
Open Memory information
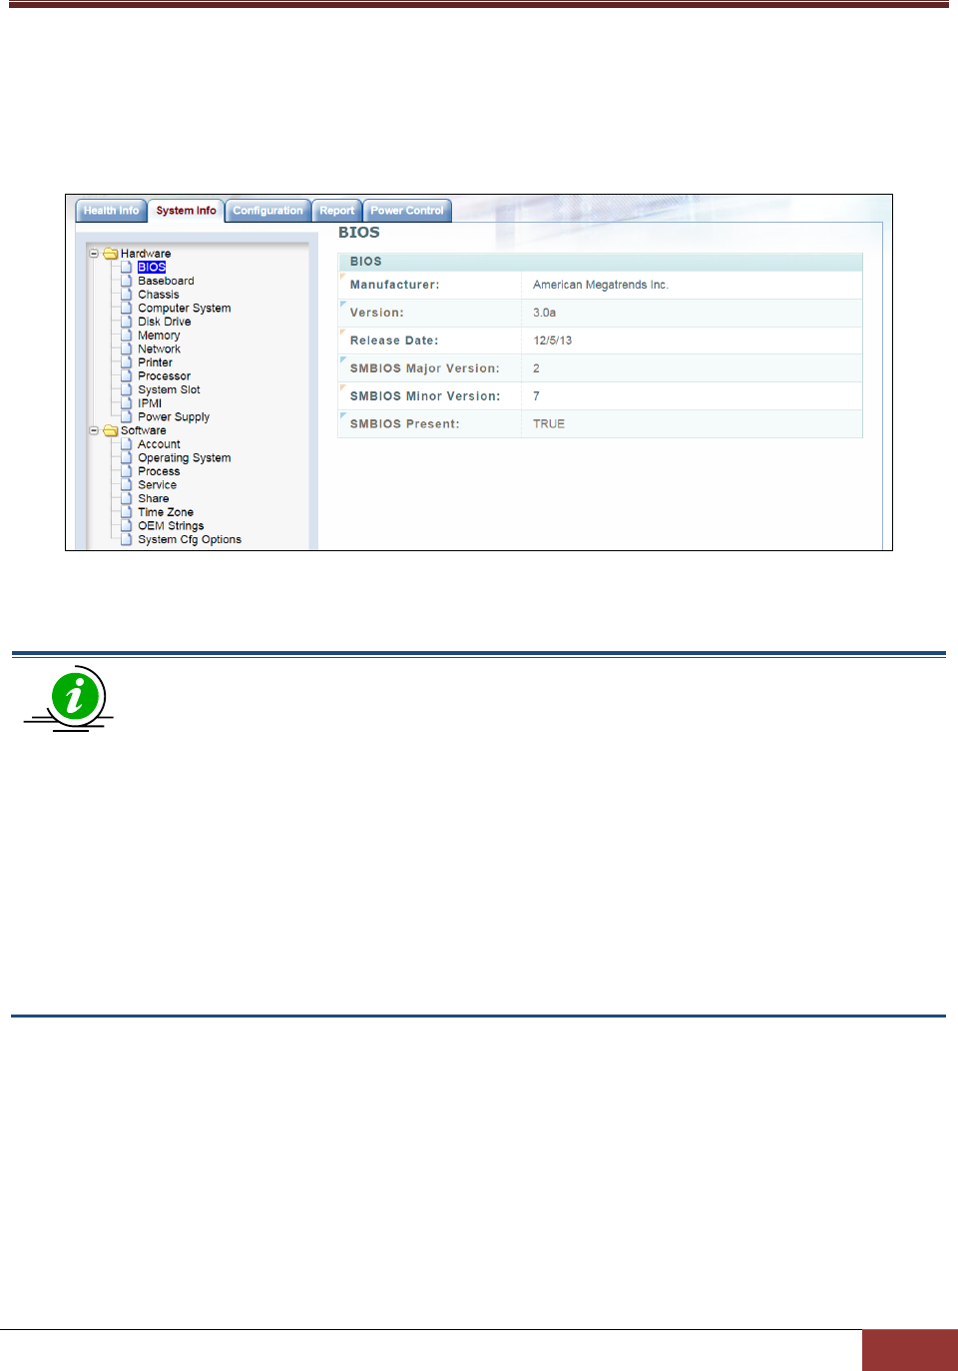(159, 336)
